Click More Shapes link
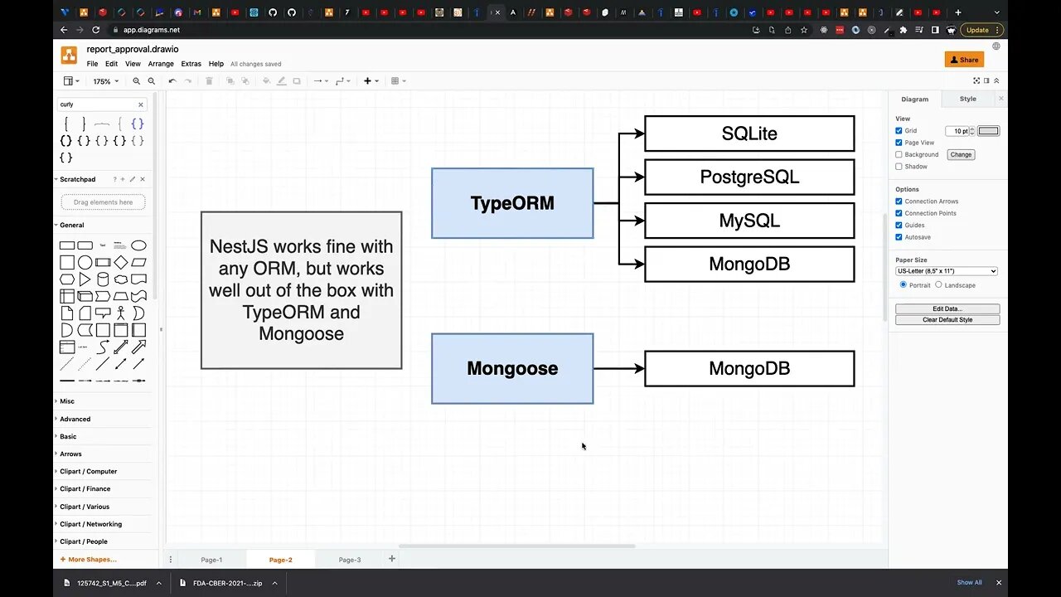Viewport: 1061px width, 597px height. (x=89, y=560)
